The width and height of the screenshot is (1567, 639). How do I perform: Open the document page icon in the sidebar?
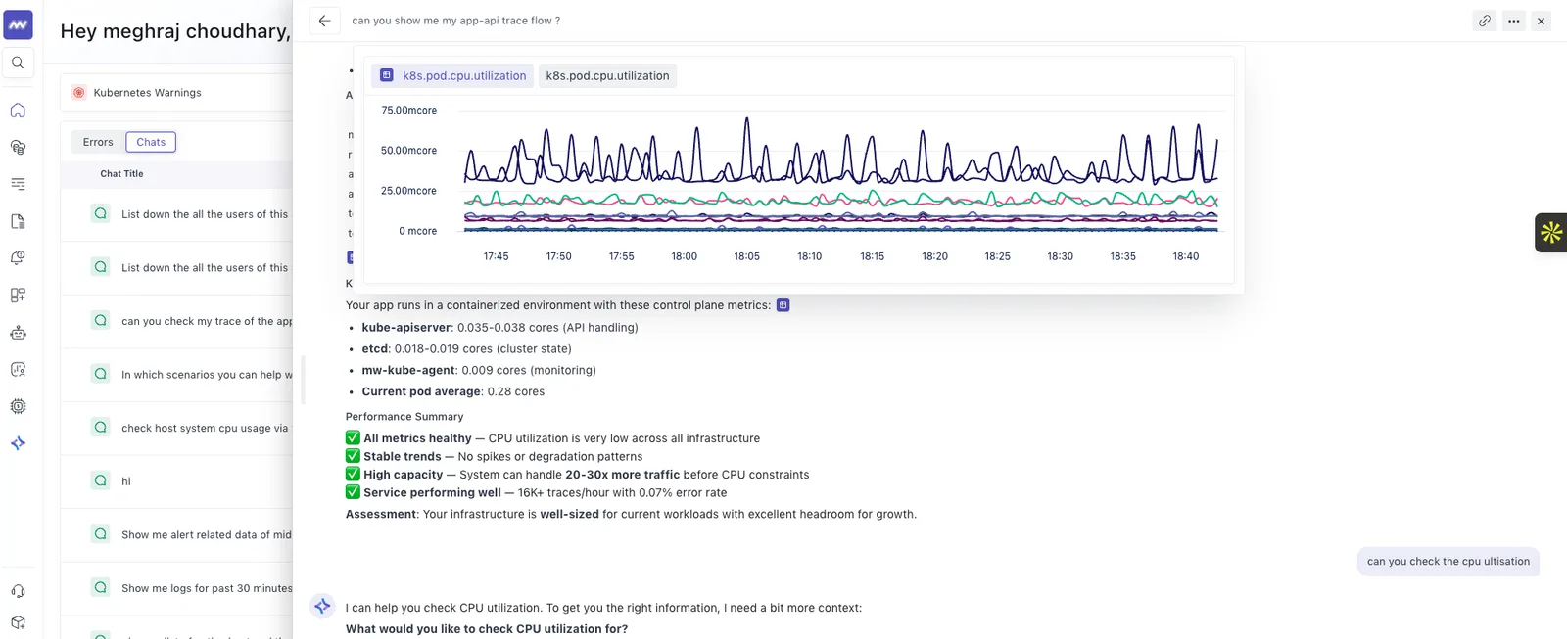click(x=18, y=221)
